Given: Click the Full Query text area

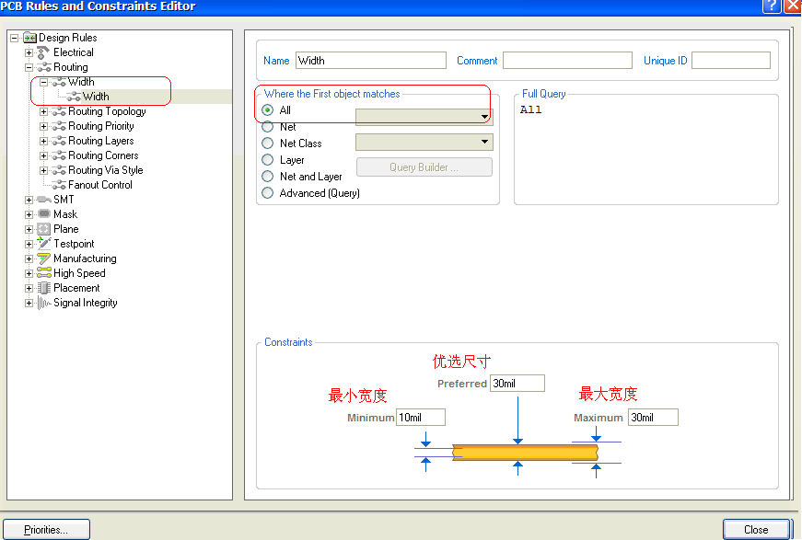Looking at the screenshot, I should tap(646, 151).
